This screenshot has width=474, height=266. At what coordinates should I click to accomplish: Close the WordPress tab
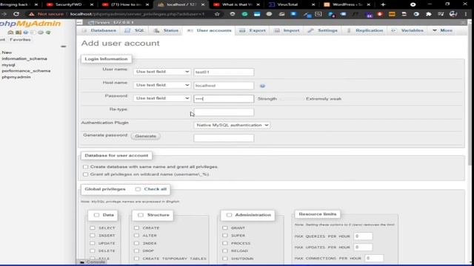369,4
